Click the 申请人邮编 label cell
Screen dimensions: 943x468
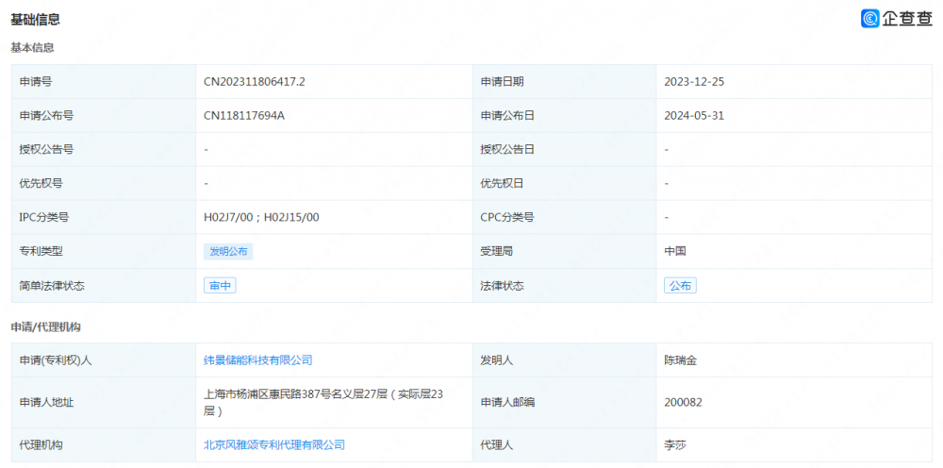(565, 403)
